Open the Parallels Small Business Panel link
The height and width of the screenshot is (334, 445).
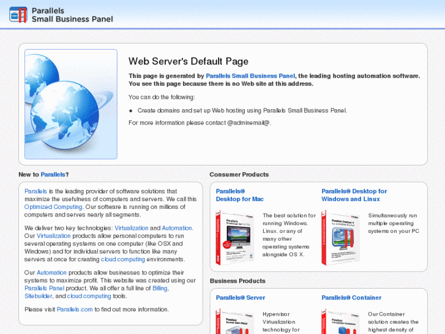[x=250, y=76]
